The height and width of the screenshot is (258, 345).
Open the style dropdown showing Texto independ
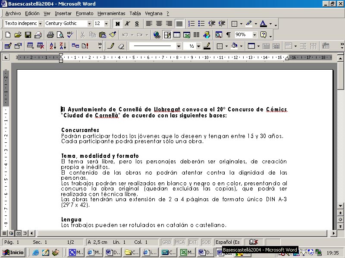pyautogui.click(x=40, y=24)
